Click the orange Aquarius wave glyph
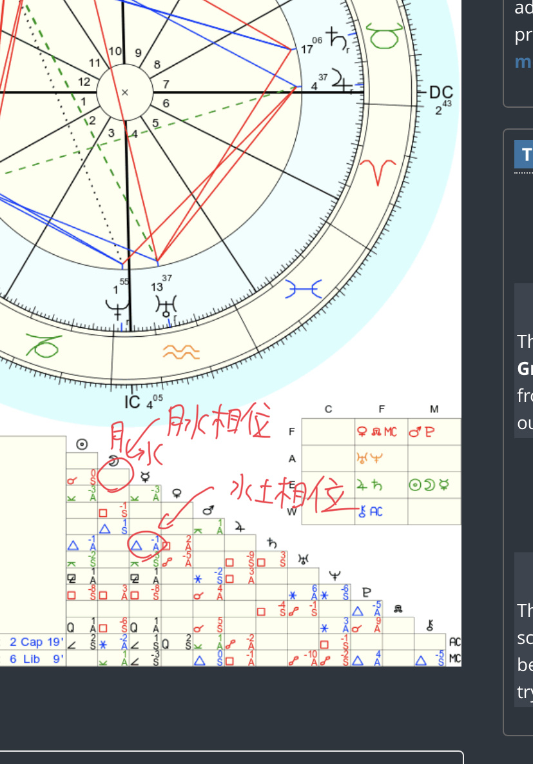The height and width of the screenshot is (764, 533). 181,351
